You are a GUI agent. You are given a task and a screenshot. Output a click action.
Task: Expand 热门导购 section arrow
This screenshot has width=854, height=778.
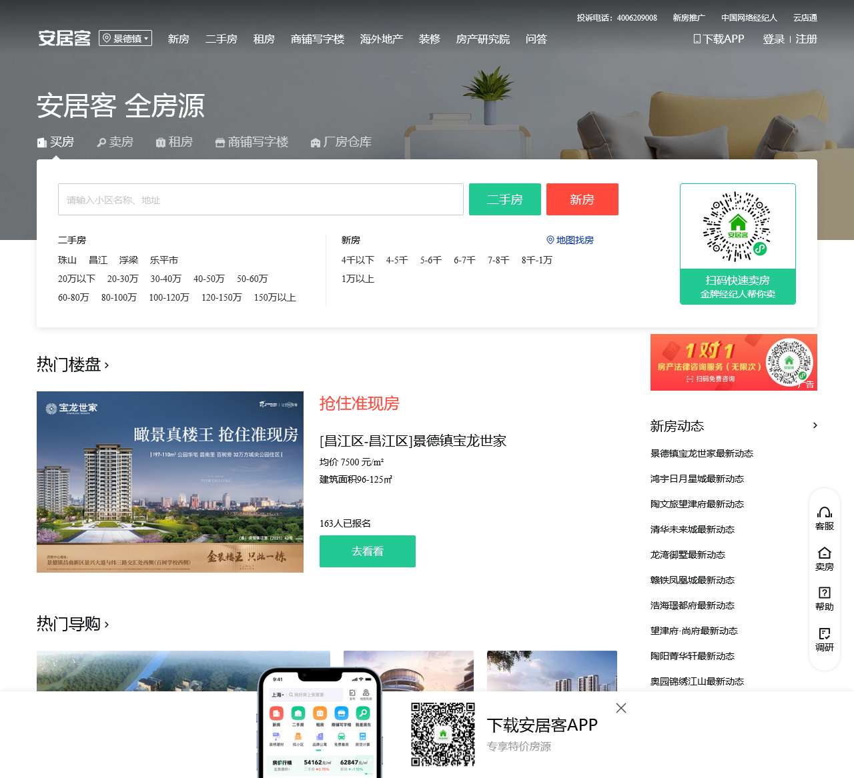pyautogui.click(x=107, y=625)
